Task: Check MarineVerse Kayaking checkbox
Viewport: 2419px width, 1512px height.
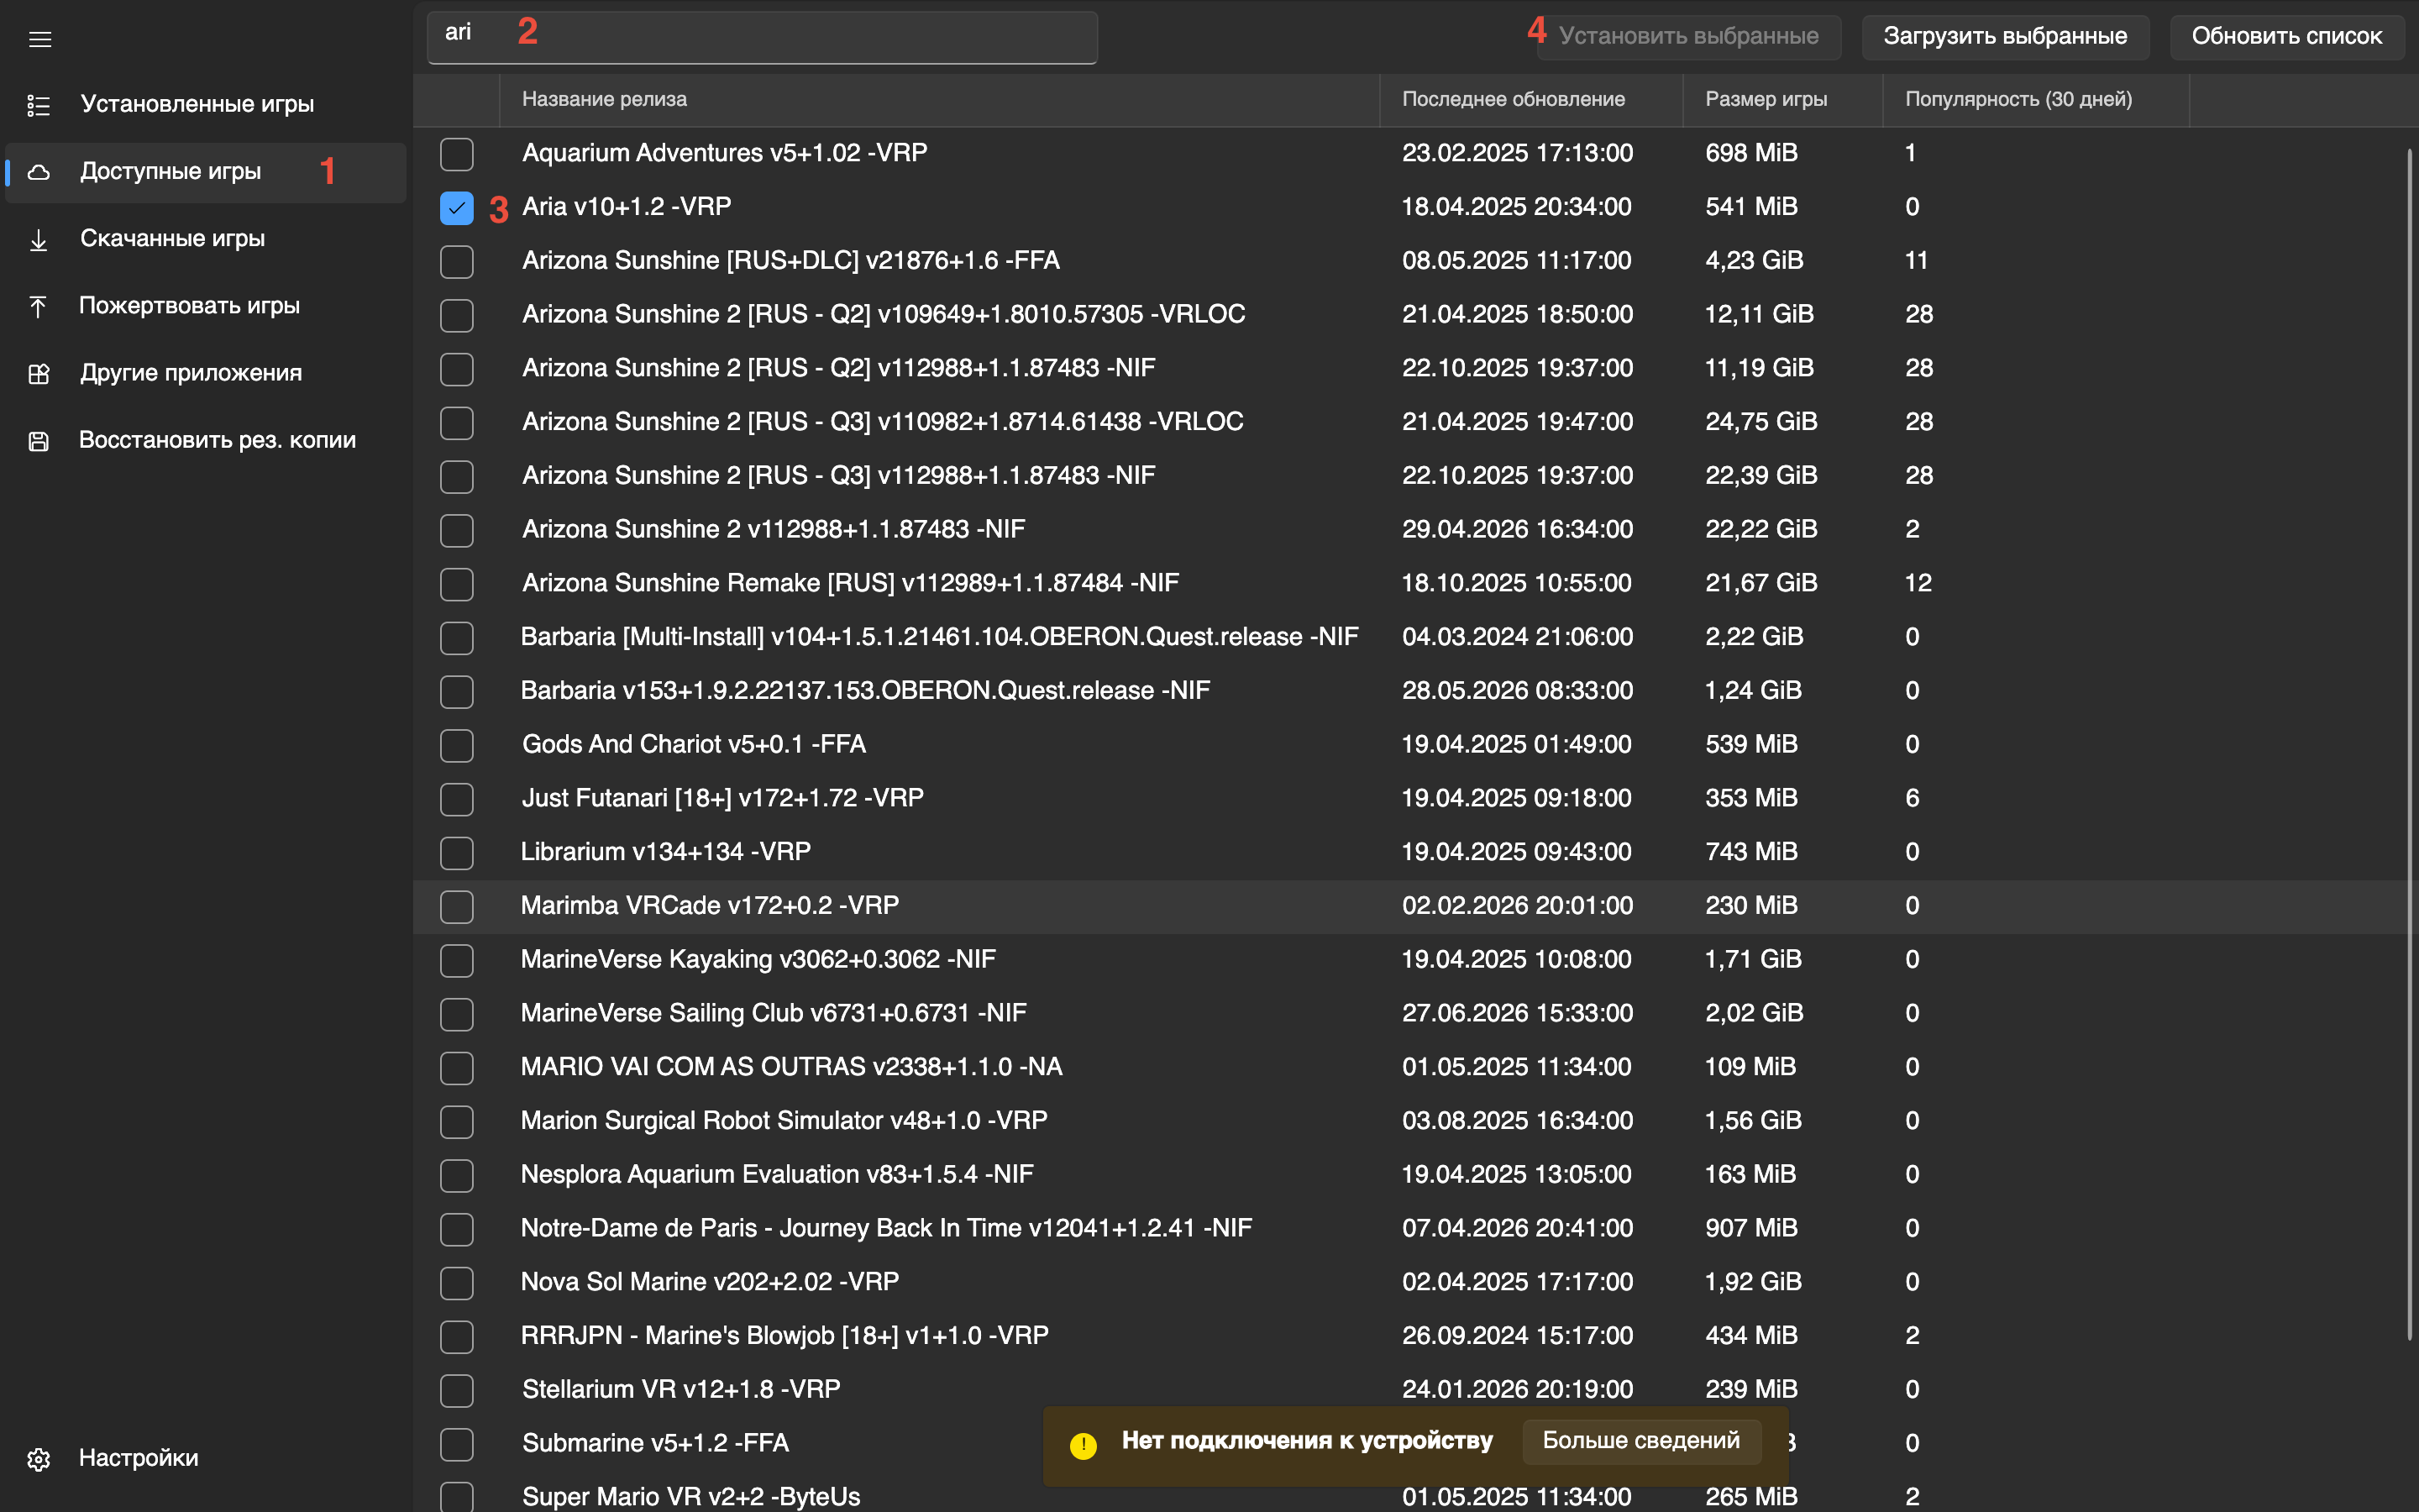Action: 457,960
